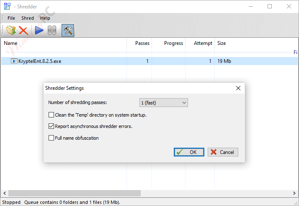This screenshot has height=206, width=299.
Task: Enable Clean the 'Temp' directory on startup
Action: pos(52,115)
